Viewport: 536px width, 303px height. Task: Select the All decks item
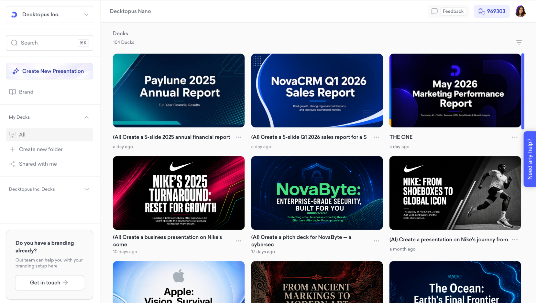pyautogui.click(x=50, y=135)
